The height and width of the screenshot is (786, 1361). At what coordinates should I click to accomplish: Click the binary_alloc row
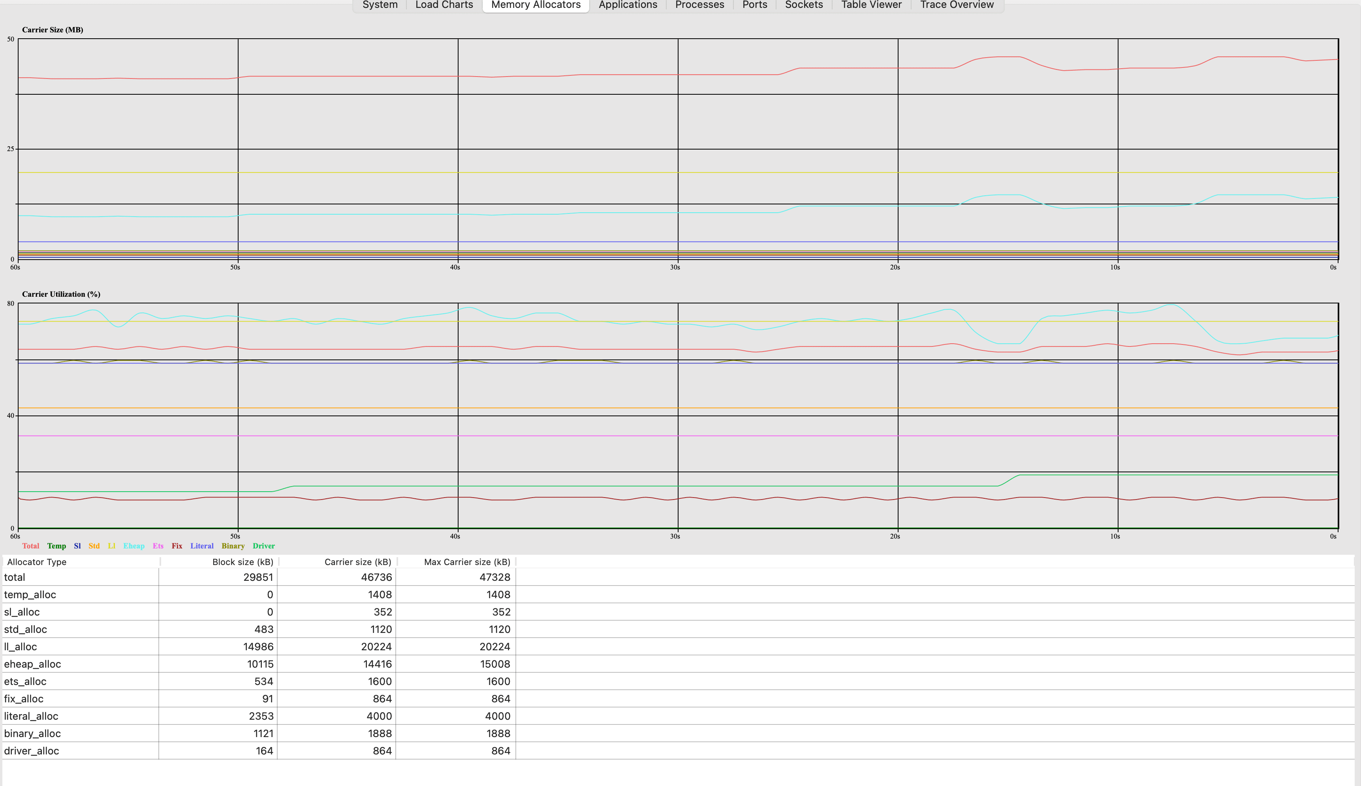(32, 734)
